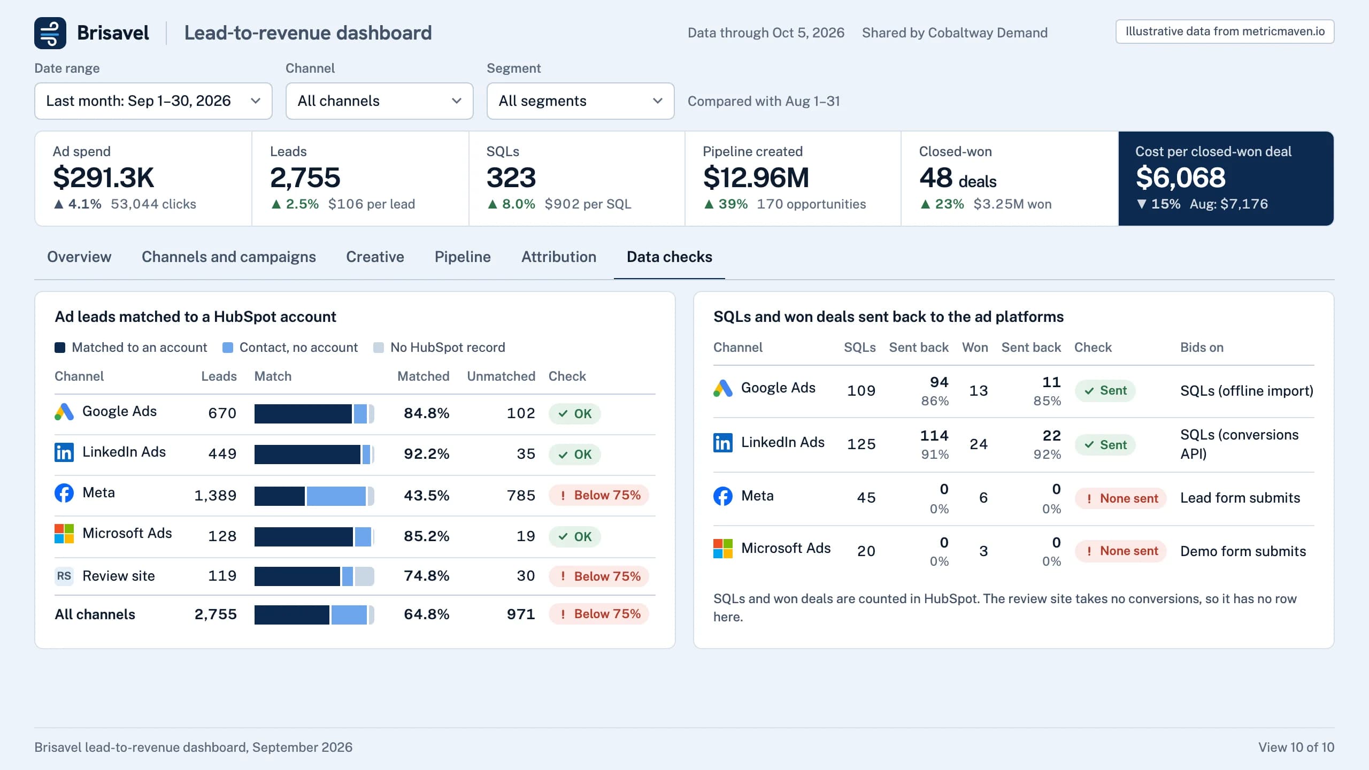Viewport: 1369px width, 770px height.
Task: Click View 10 of 10 footer text
Action: [x=1296, y=748]
